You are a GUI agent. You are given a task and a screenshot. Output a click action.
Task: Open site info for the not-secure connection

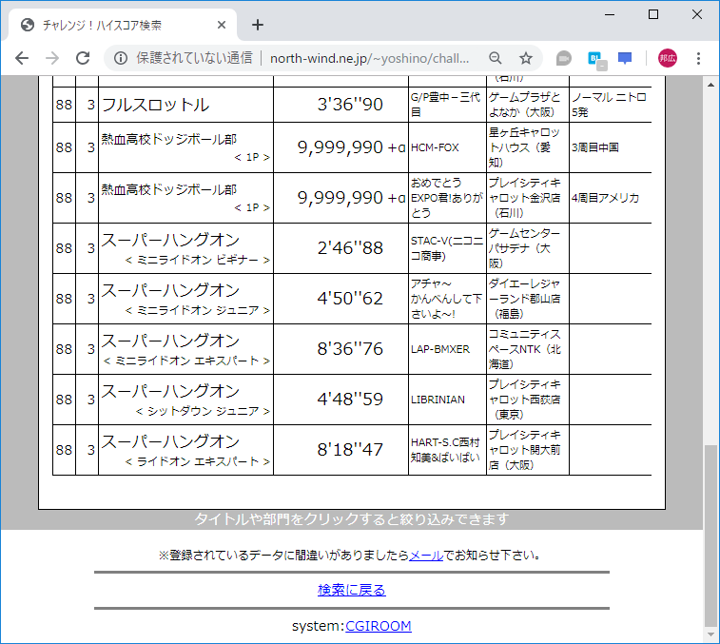[121, 58]
